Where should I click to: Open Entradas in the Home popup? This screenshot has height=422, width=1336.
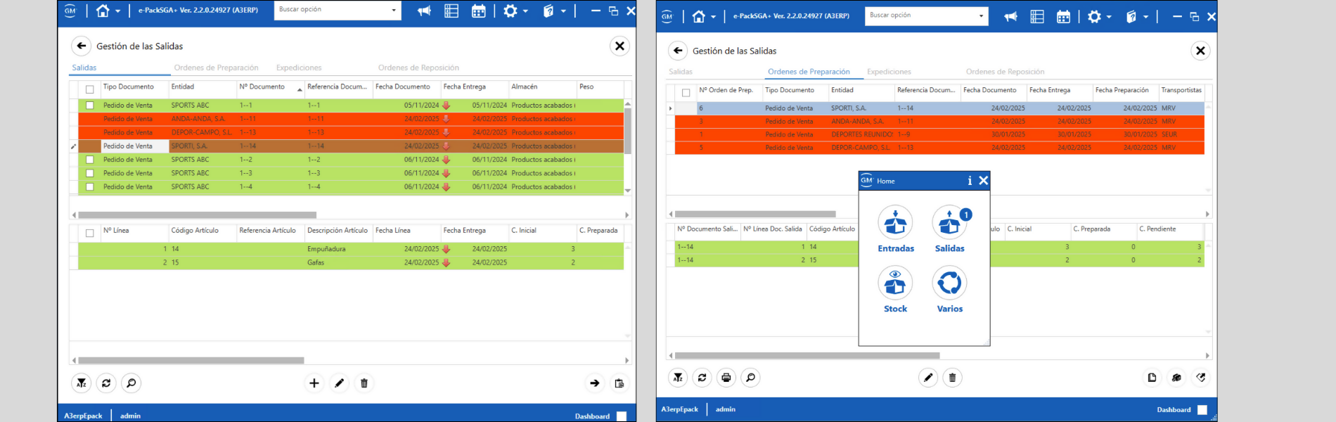pyautogui.click(x=895, y=229)
